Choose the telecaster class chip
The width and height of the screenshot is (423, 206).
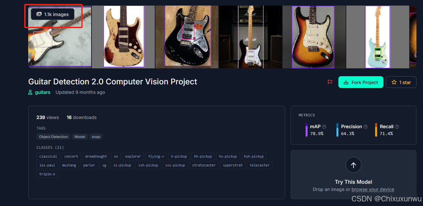pyautogui.click(x=260, y=165)
